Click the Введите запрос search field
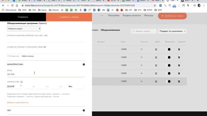Viewport: 207px width, 116px height. [144, 31]
